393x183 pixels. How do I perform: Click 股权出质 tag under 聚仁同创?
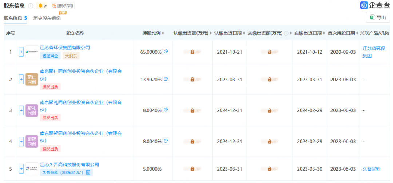click(50, 87)
